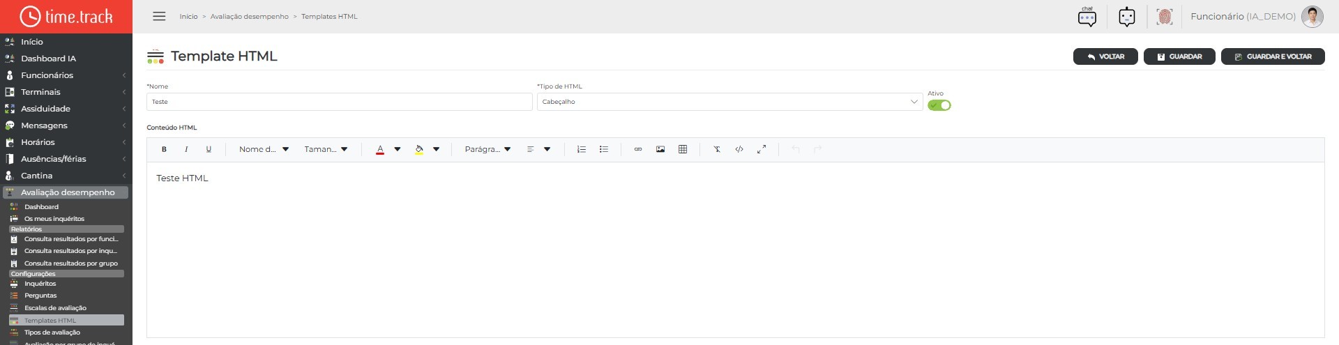
Task: Expand Cantina sidebar menu
Action: point(66,176)
